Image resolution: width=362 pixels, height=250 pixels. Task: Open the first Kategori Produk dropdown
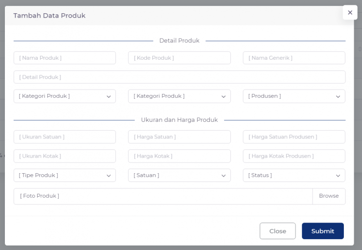click(x=65, y=96)
